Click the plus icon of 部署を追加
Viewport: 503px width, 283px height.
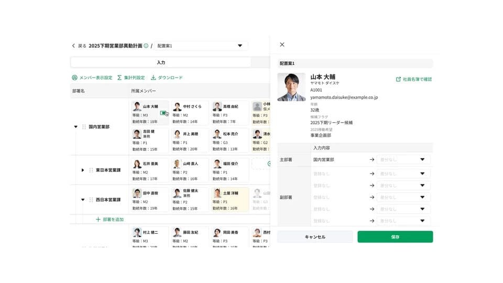coord(98,220)
